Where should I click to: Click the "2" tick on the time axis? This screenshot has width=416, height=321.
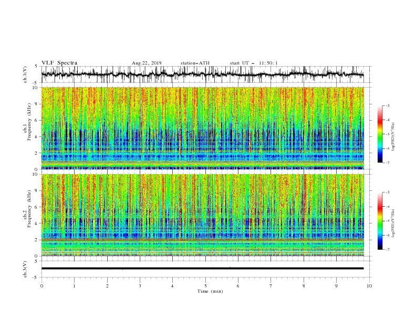pyautogui.click(x=107, y=286)
